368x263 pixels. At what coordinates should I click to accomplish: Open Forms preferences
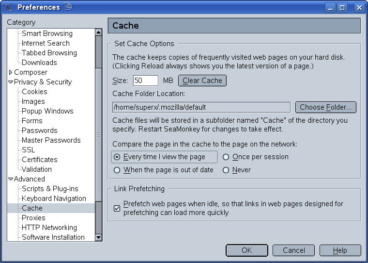point(32,121)
